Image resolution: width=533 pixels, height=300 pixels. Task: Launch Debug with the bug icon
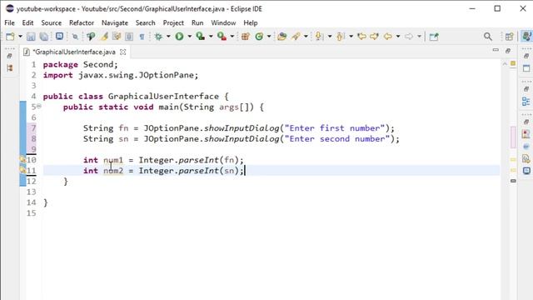point(158,37)
